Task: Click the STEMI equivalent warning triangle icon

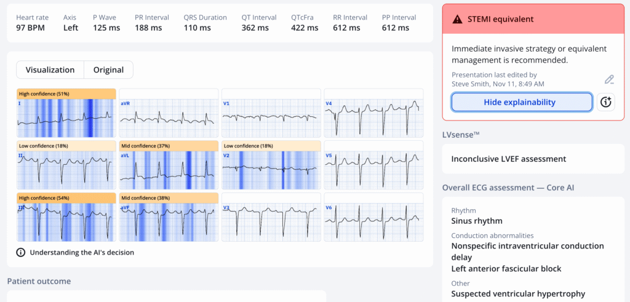Action: click(x=457, y=19)
